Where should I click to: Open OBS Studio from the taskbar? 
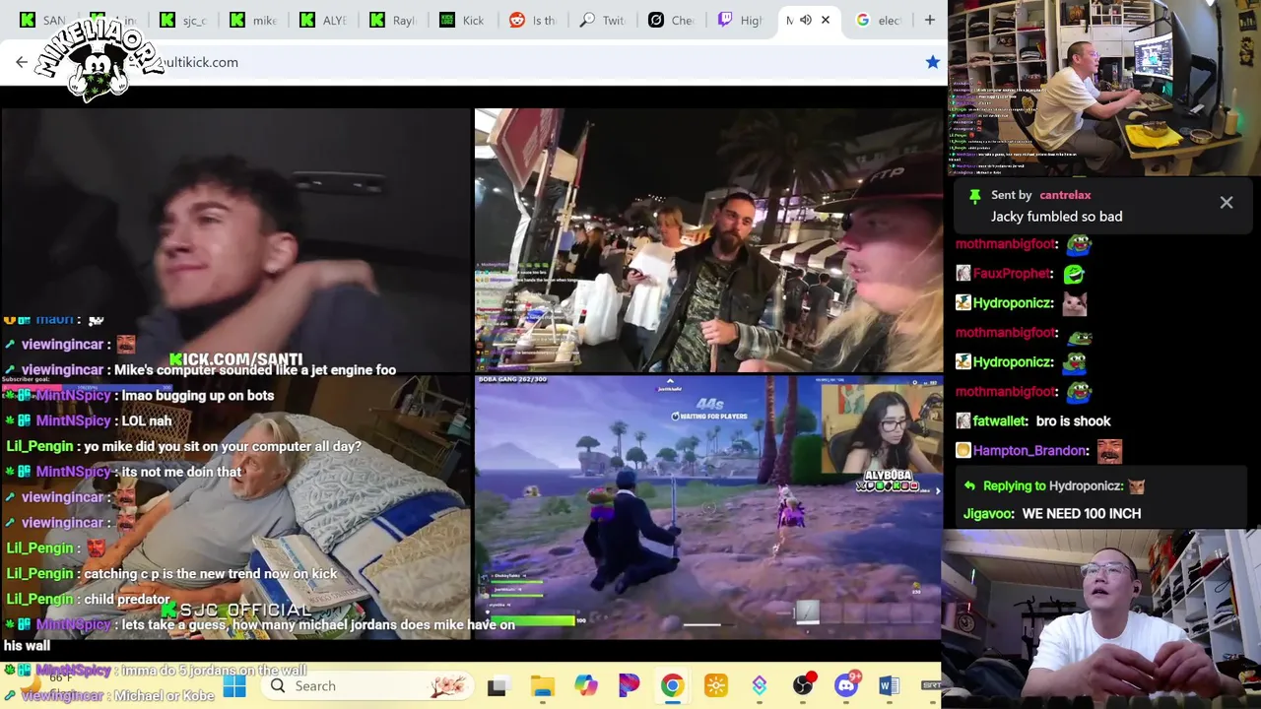(804, 686)
